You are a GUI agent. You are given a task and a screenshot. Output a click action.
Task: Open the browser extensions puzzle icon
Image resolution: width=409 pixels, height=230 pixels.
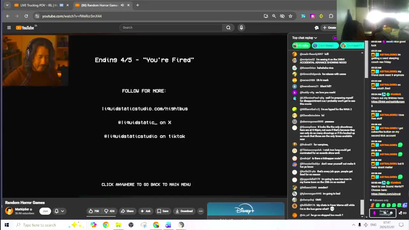coord(331,16)
